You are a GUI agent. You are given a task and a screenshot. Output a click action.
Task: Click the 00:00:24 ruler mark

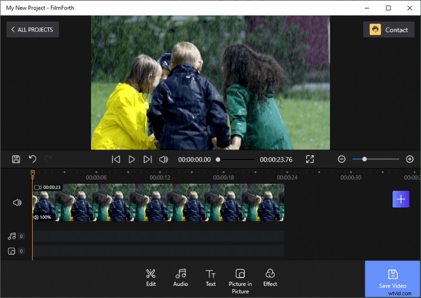(287, 177)
